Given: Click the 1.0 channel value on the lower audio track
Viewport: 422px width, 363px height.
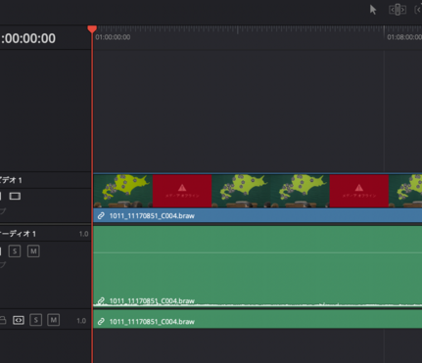Looking at the screenshot, I should [x=81, y=321].
